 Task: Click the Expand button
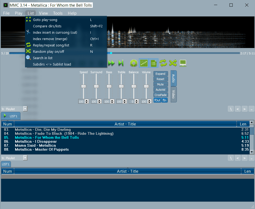[x=161, y=74]
